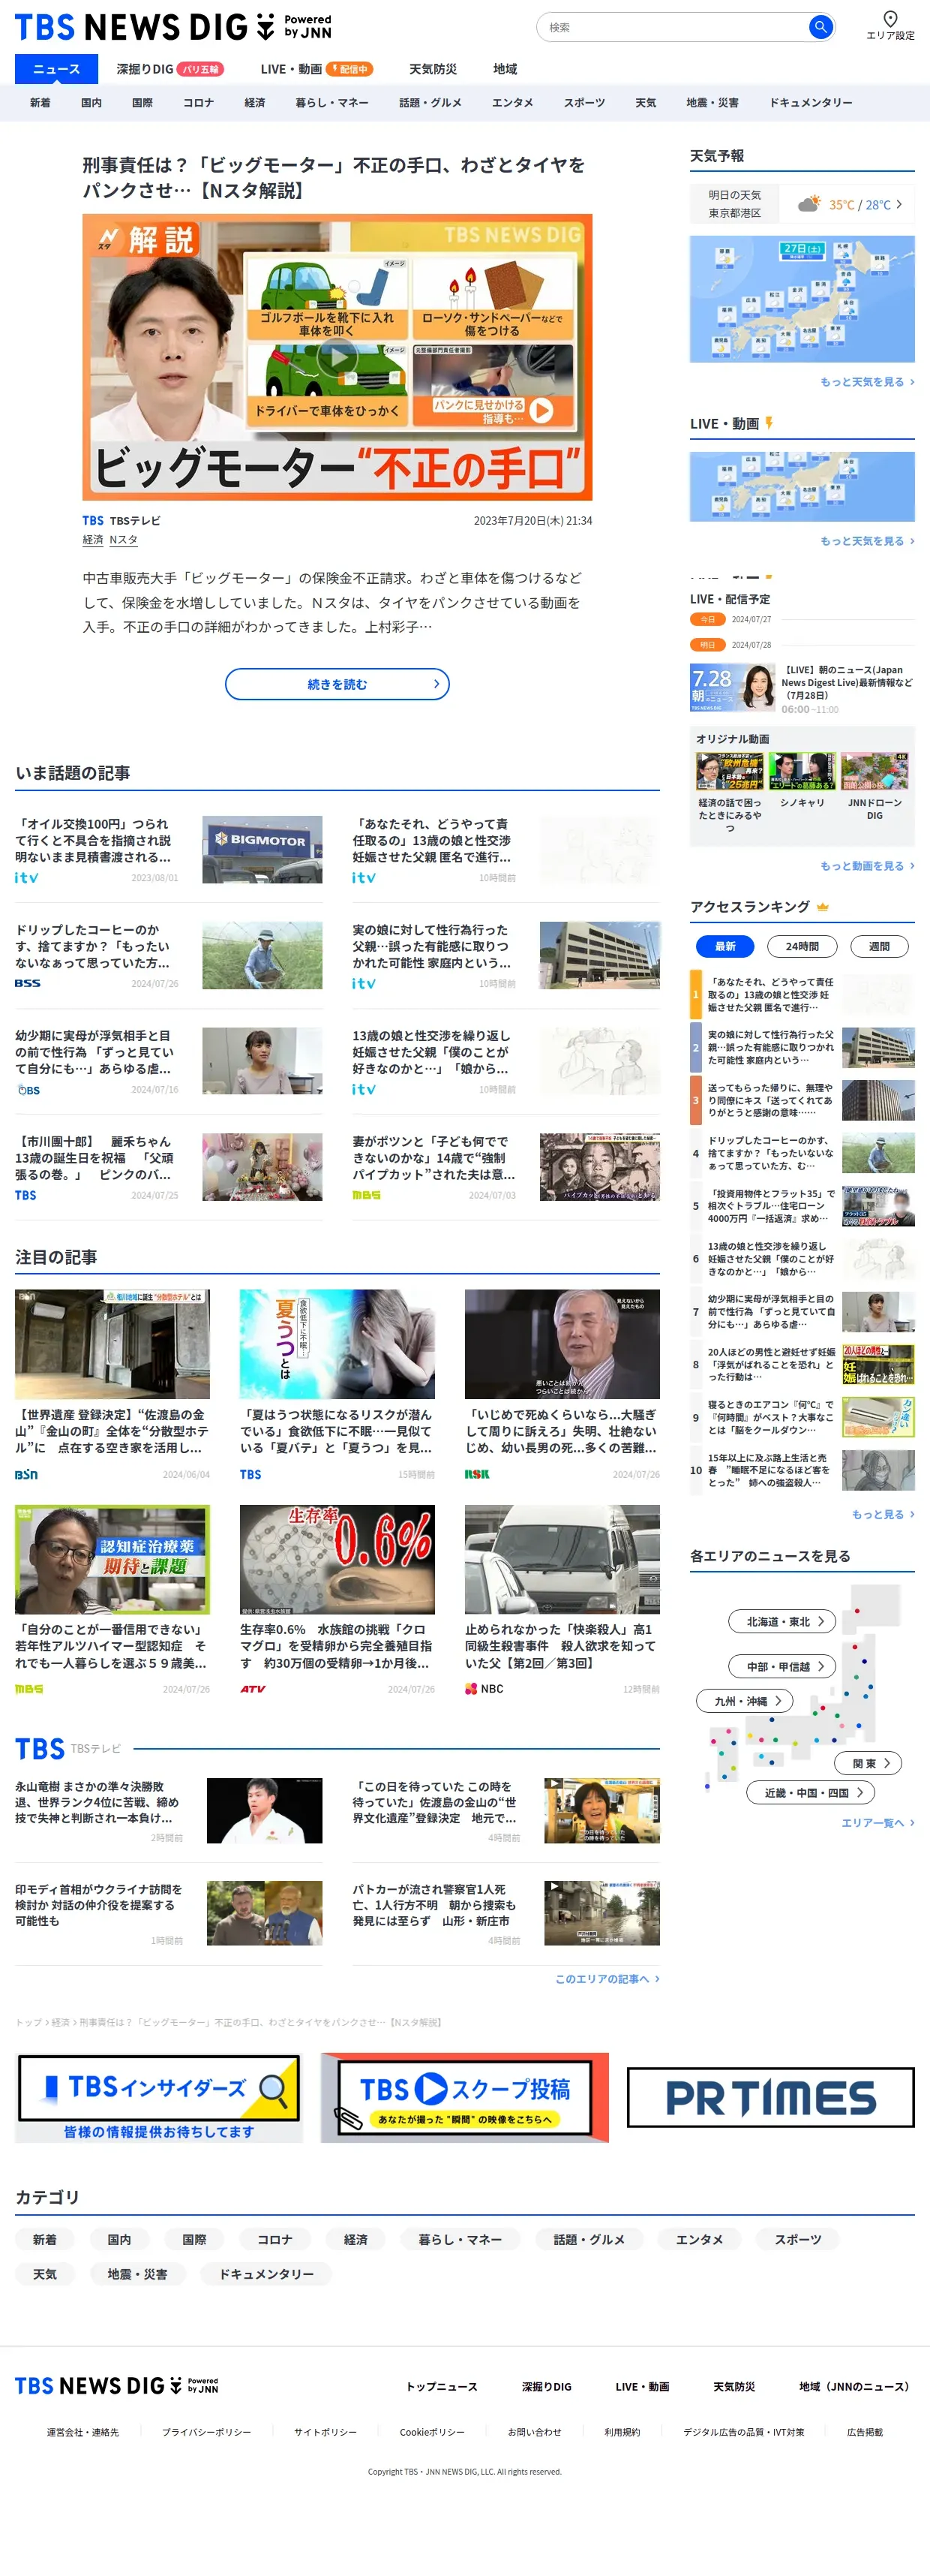Follow the もっと動画を見る link
The image size is (930, 2576).
(x=867, y=866)
